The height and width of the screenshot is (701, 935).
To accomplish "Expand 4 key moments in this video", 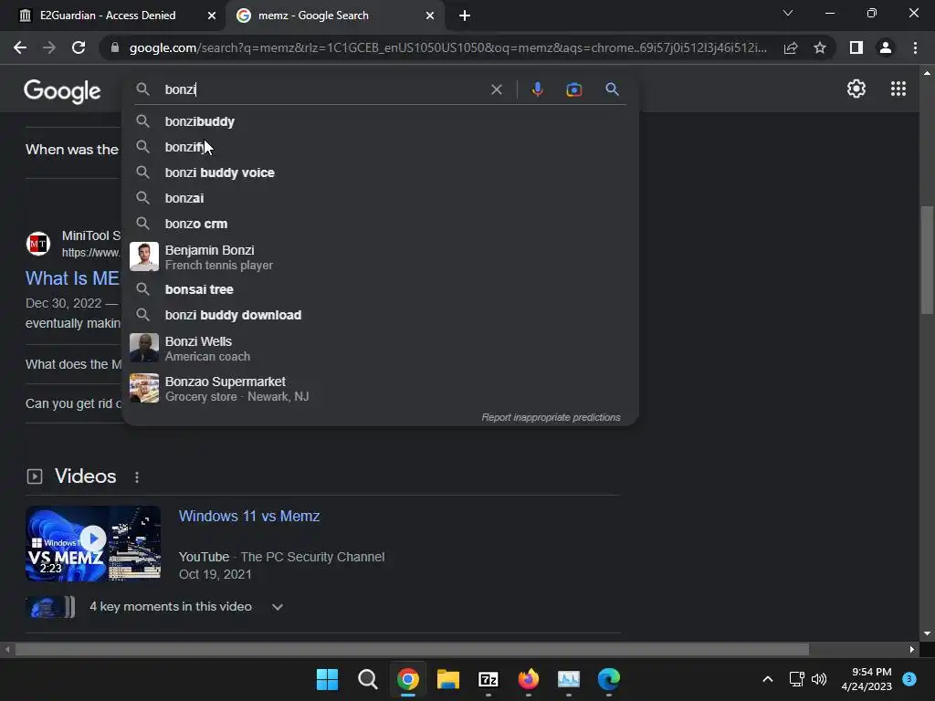I will click(186, 607).
